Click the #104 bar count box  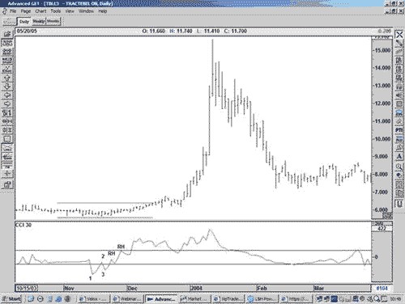click(x=382, y=289)
